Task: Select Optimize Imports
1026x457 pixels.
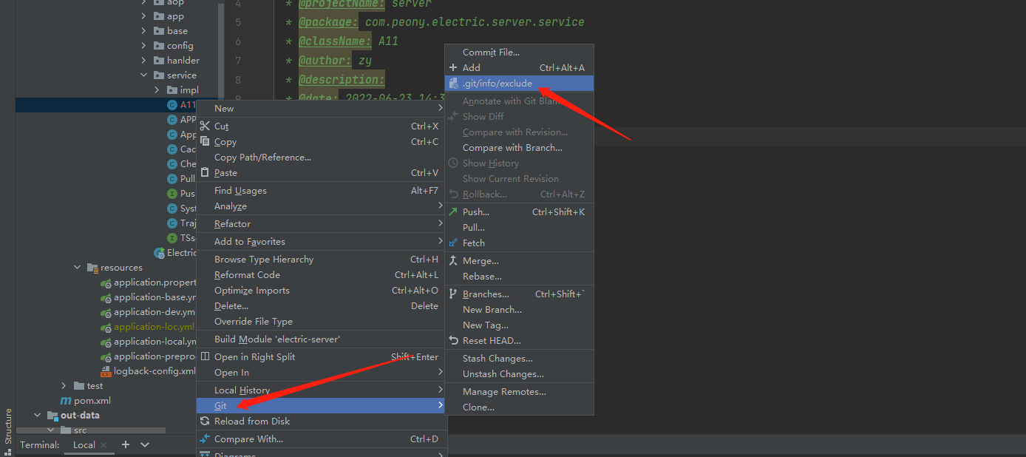Action: [321, 290]
